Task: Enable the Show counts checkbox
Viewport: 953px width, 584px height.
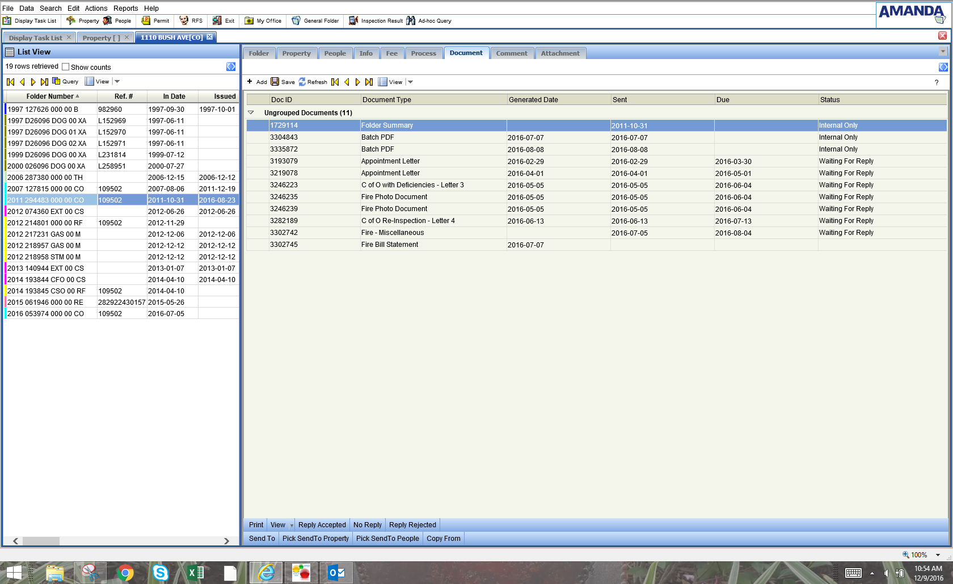Action: coord(66,67)
